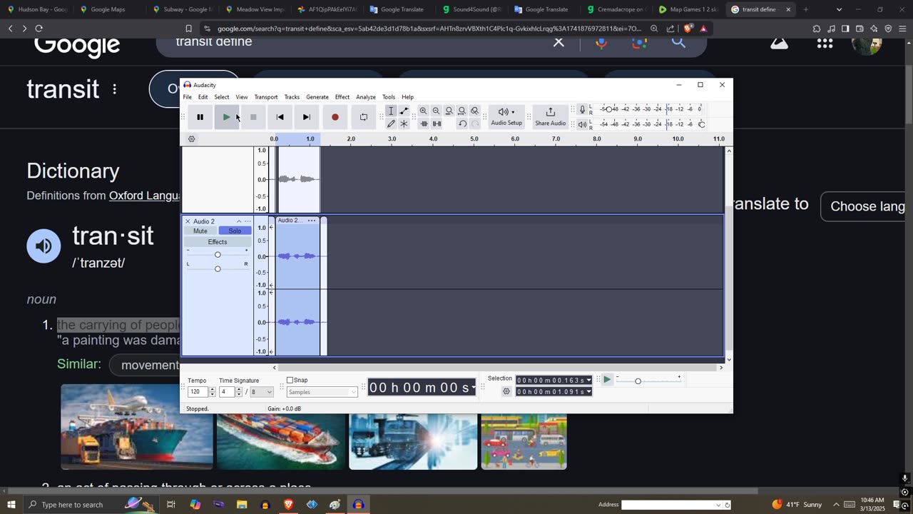This screenshot has height=514, width=913.
Task: Open the Audio 2 clip options menu
Action: point(312,221)
